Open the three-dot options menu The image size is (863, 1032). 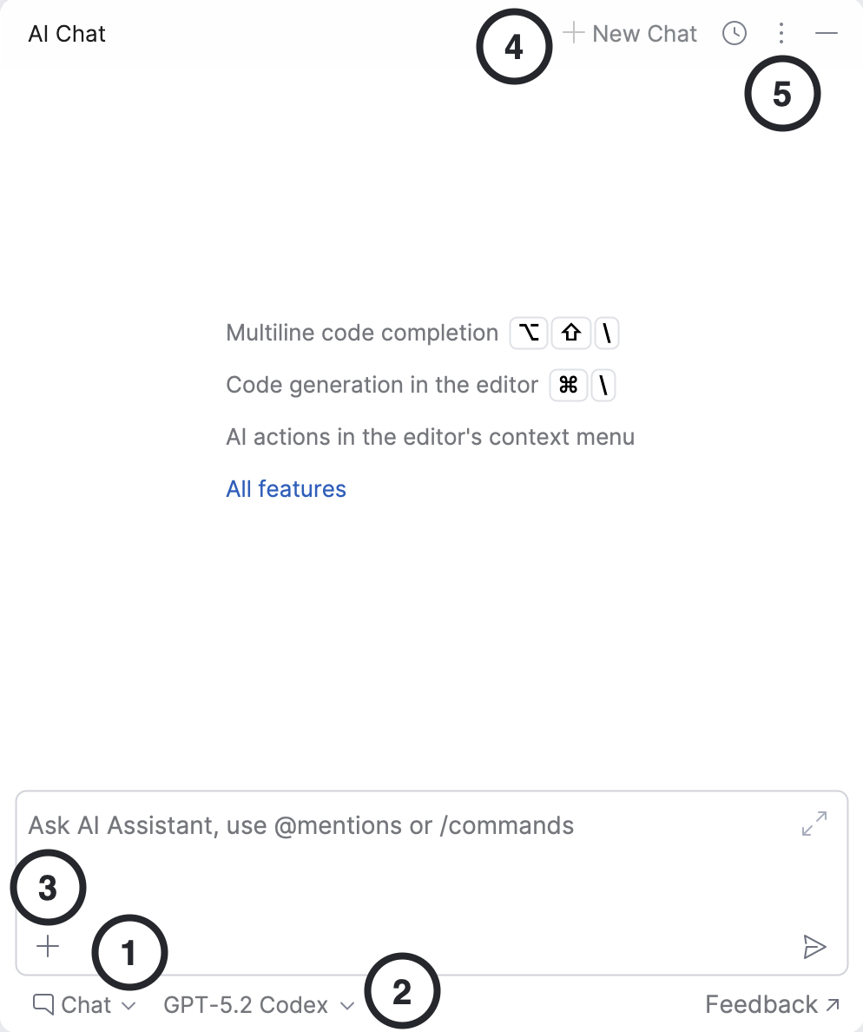point(781,33)
